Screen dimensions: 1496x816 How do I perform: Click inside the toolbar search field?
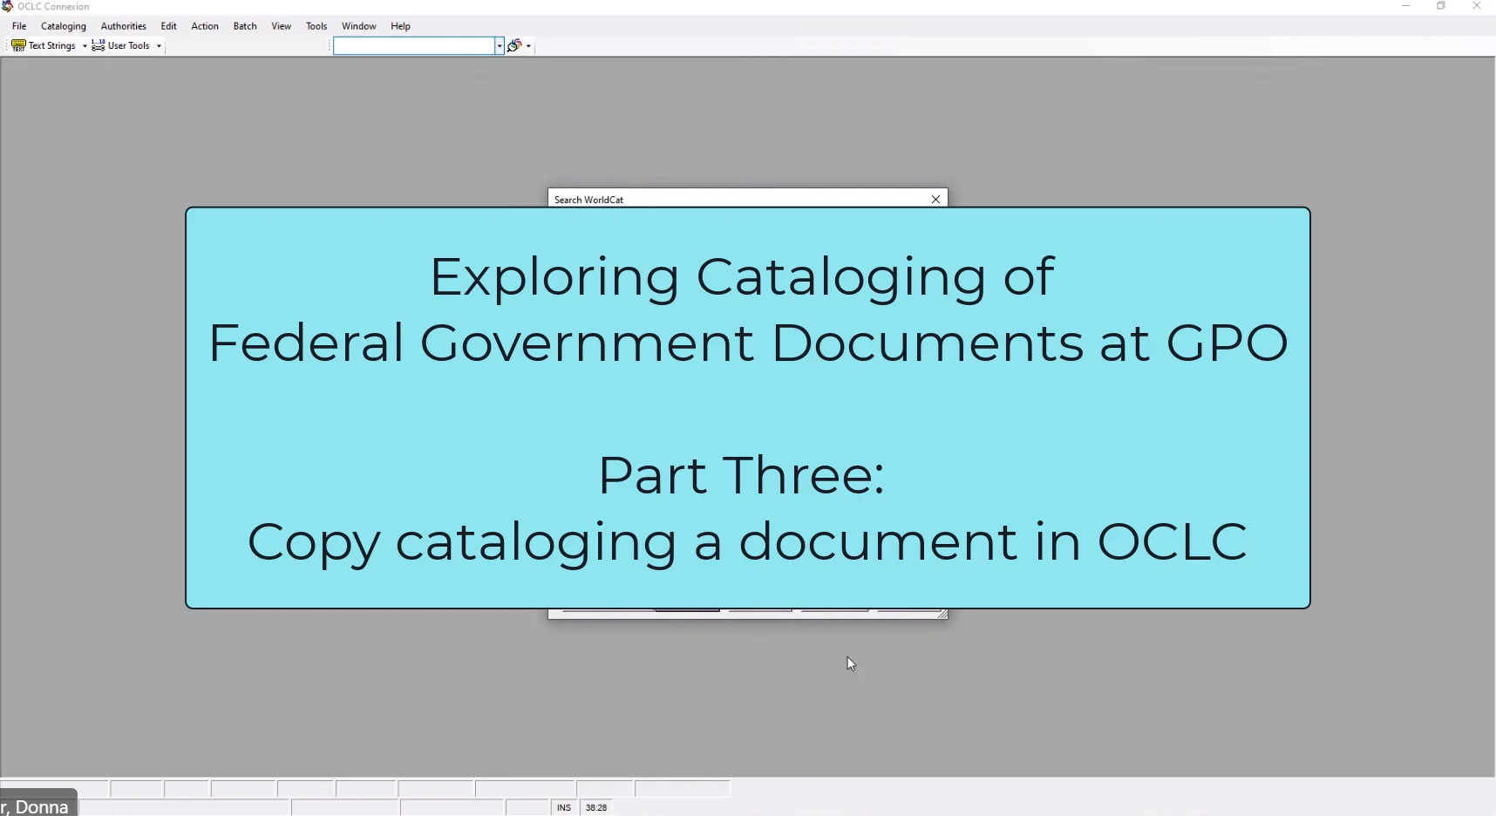(x=410, y=45)
